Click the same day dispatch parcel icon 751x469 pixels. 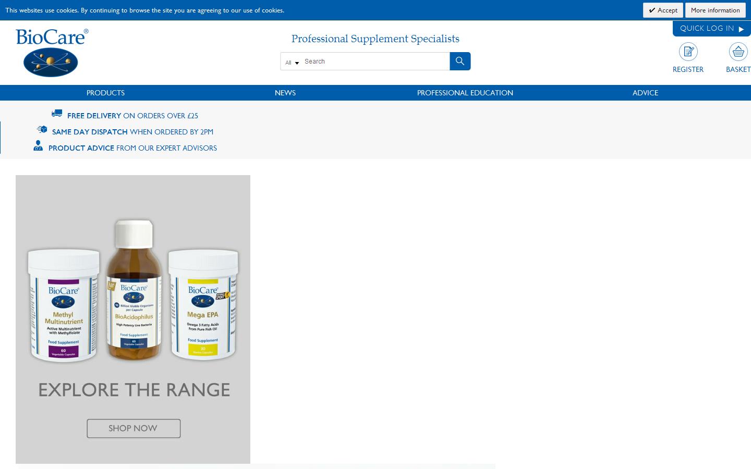[42, 129]
